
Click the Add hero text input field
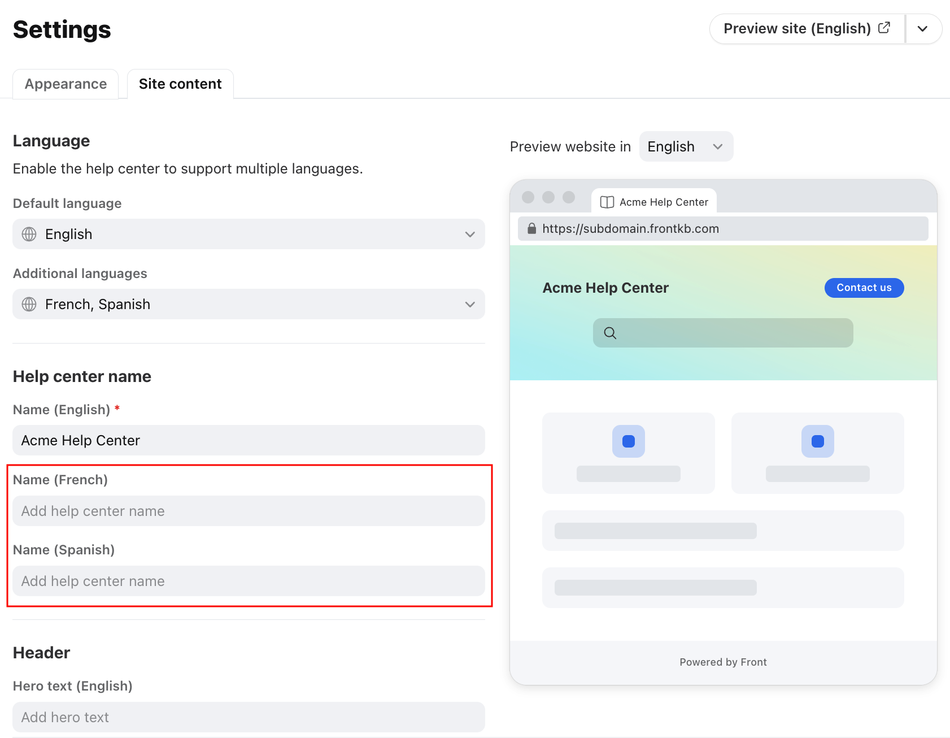[249, 717]
